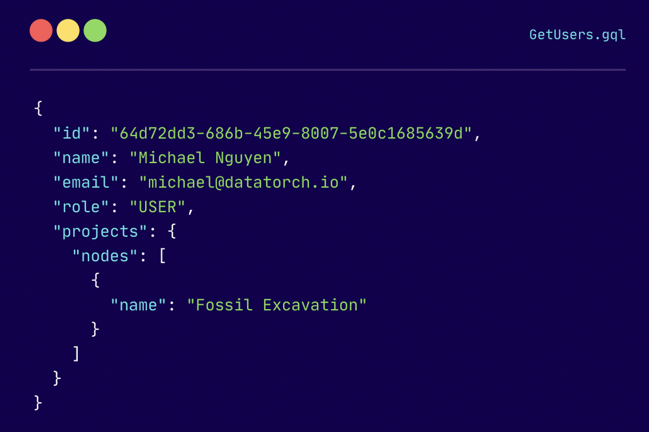Click the nested "name" key under nodes
649x432 pixels.
click(139, 305)
